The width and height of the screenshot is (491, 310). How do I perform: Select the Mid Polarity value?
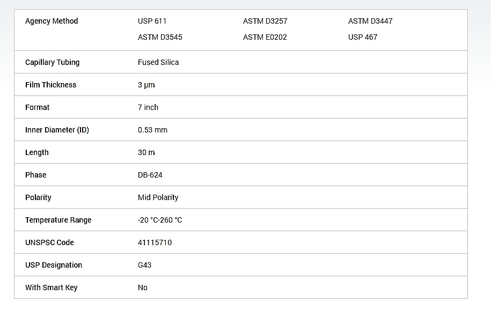(158, 197)
